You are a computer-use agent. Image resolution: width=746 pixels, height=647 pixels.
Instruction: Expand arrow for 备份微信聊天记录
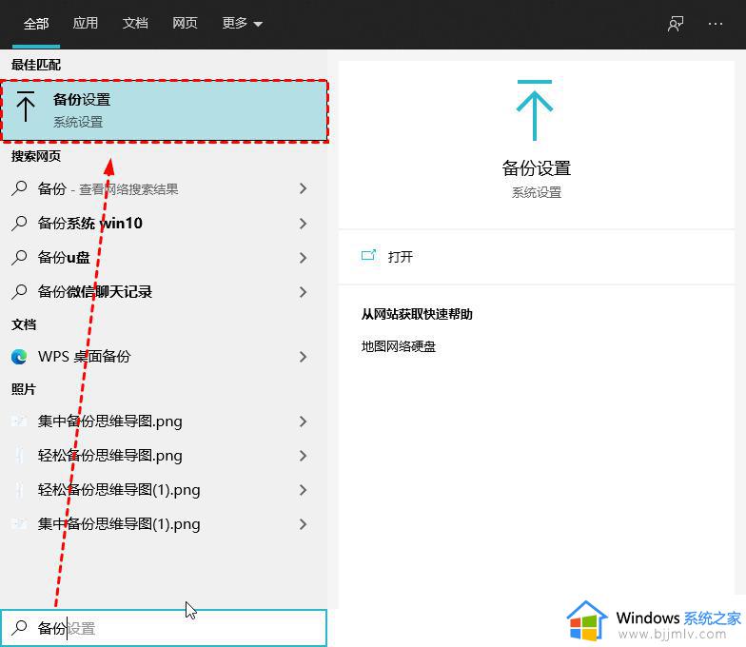pyautogui.click(x=303, y=291)
